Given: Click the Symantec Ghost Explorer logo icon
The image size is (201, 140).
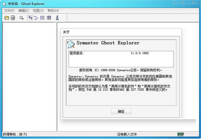Looking at the screenshot, I should pos(71,44).
